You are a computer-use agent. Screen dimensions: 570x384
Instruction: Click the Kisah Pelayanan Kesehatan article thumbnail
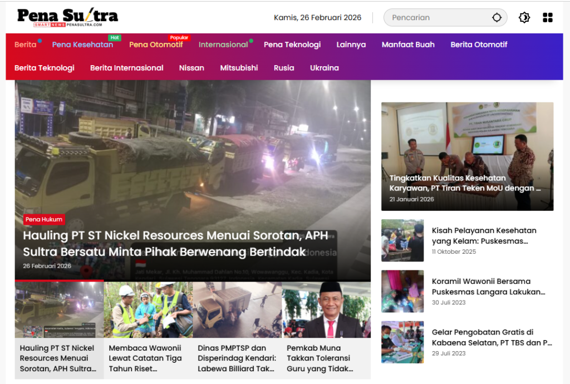tap(402, 240)
